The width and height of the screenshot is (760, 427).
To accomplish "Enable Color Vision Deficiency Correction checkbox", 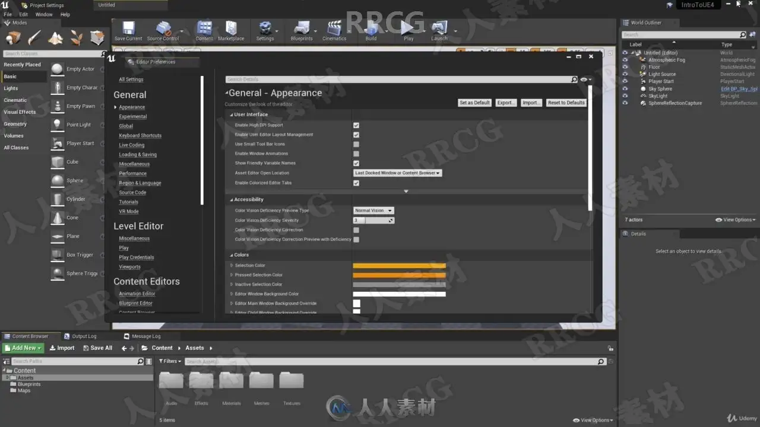I will 356,230.
